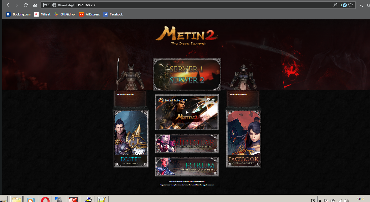Reload the page with the refresh icon
The height and width of the screenshot is (202, 370).
coord(26,5)
